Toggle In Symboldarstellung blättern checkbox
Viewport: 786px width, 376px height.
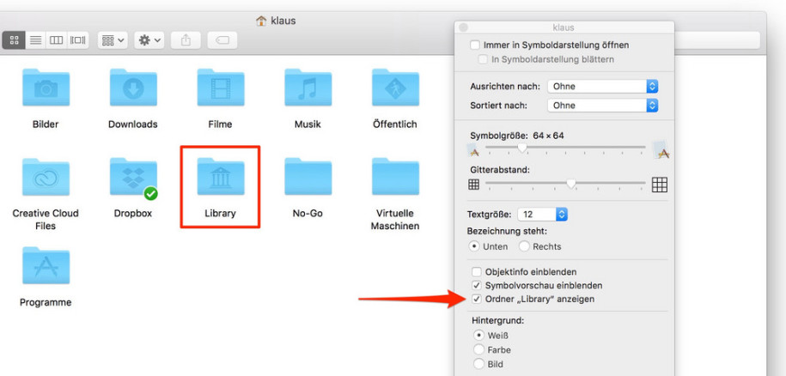click(483, 59)
